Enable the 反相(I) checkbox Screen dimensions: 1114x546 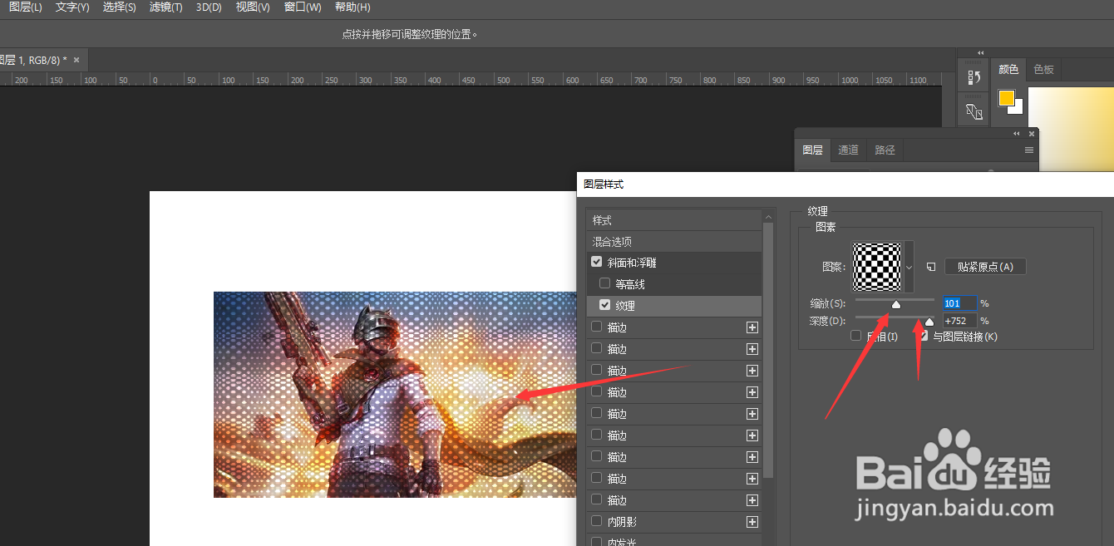pyautogui.click(x=855, y=336)
